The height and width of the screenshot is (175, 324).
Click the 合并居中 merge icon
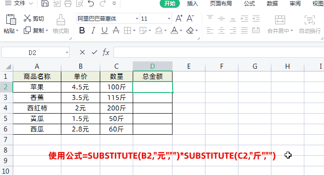tap(280, 20)
